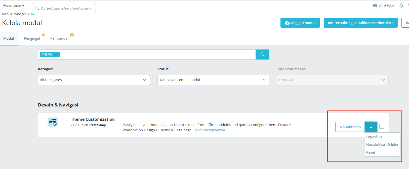409x169 pixels.
Task: Click Module Manager breadcrumb
Action: tap(14, 14)
